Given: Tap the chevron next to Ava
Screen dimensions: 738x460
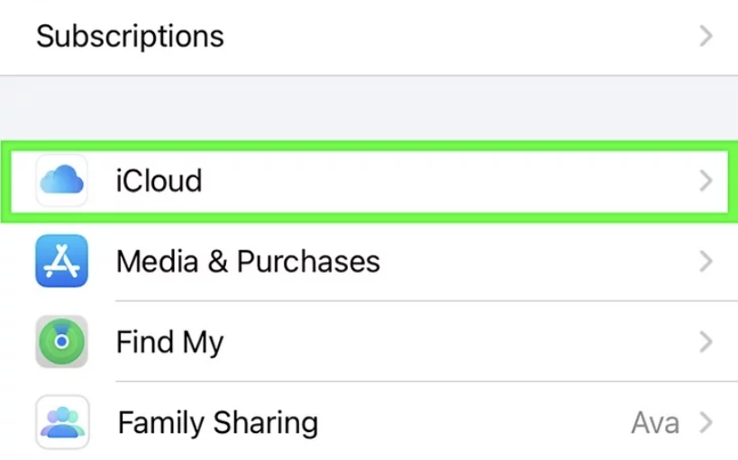Looking at the screenshot, I should tap(706, 422).
